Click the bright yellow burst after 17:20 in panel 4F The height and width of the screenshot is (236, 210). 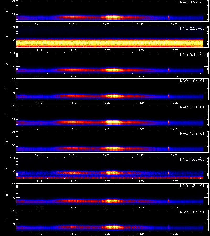tap(114, 96)
